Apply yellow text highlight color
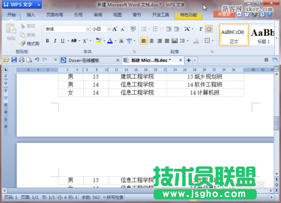Image resolution: width=281 pixels, height=203 pixels. 99,40
